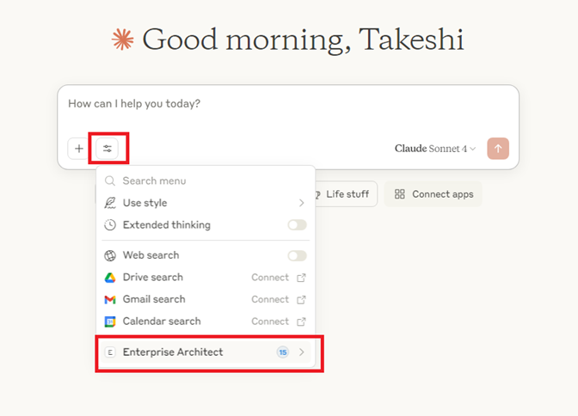Image resolution: width=578 pixels, height=416 pixels.
Task: Click external link icon for Calendar search
Action: pyautogui.click(x=301, y=321)
